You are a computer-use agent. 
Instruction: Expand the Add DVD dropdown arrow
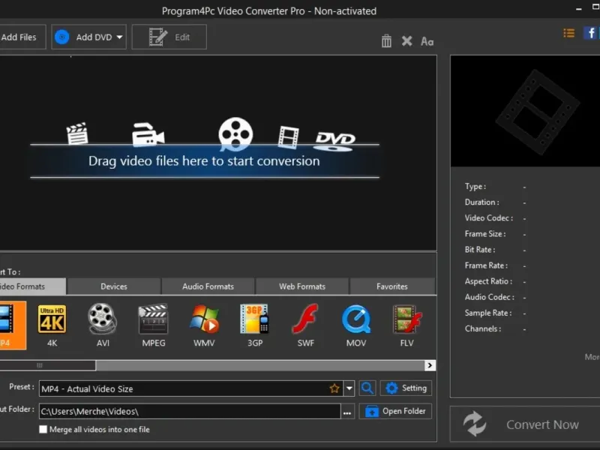(x=120, y=37)
